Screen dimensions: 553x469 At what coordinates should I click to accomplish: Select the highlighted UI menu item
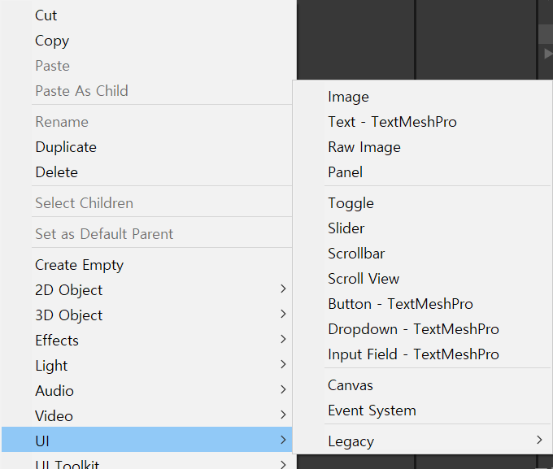[146, 440]
